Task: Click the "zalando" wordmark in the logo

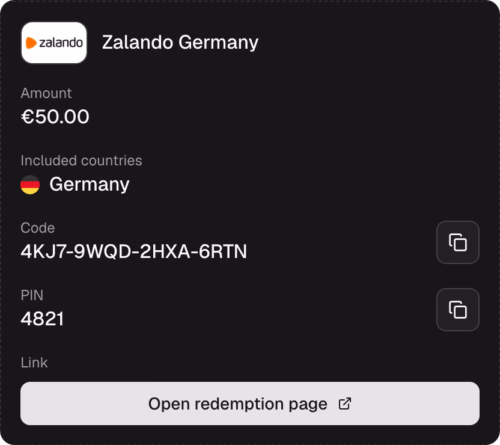Action: point(61,43)
